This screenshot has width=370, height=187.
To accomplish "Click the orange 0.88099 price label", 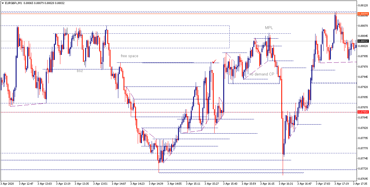I will 363,14.
